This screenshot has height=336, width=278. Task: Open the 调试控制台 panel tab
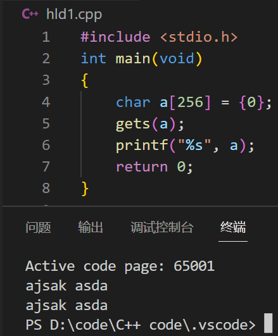[162, 227]
